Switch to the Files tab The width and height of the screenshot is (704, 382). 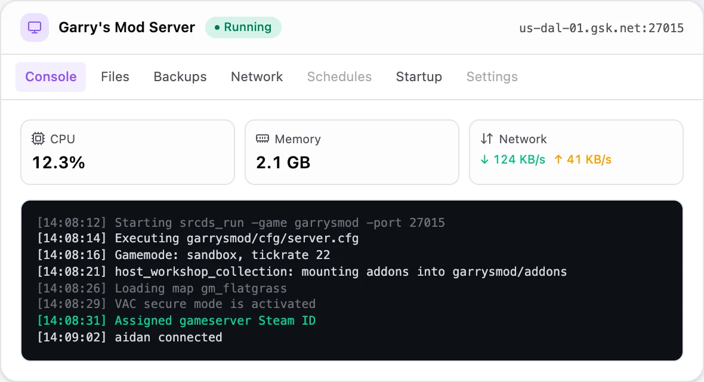coord(115,77)
